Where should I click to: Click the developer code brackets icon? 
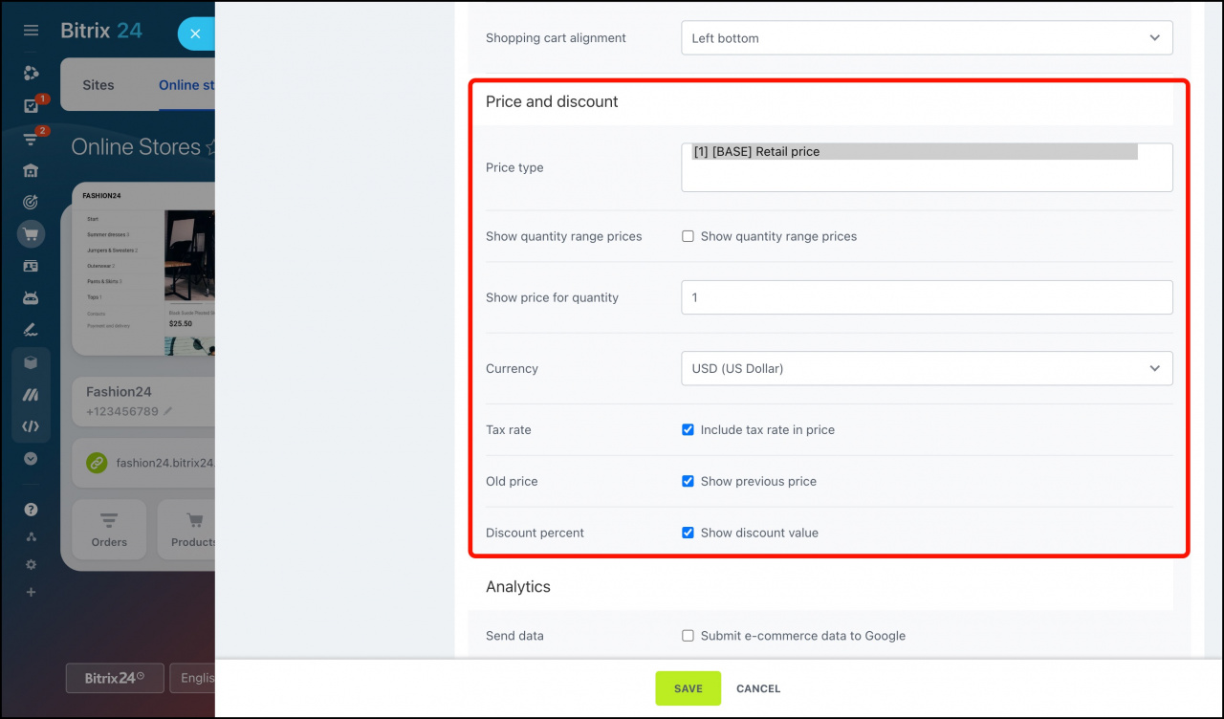click(x=31, y=426)
